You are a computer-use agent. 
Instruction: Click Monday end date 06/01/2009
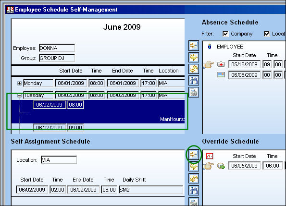[123, 83]
